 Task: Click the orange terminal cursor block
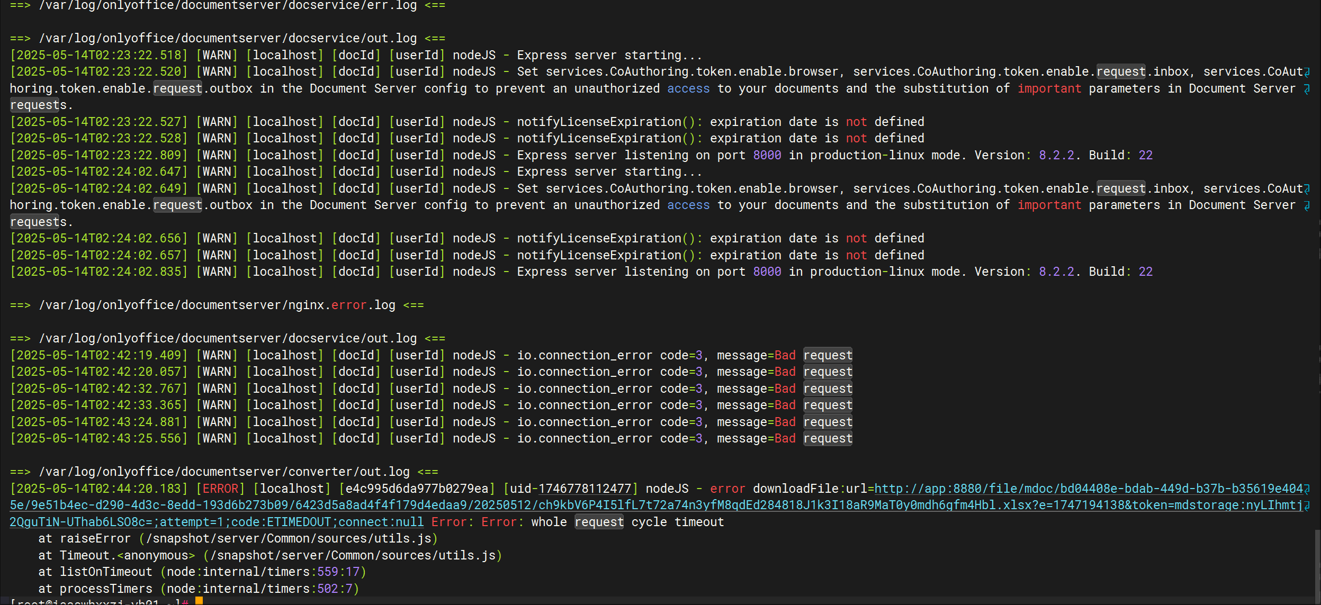(199, 601)
